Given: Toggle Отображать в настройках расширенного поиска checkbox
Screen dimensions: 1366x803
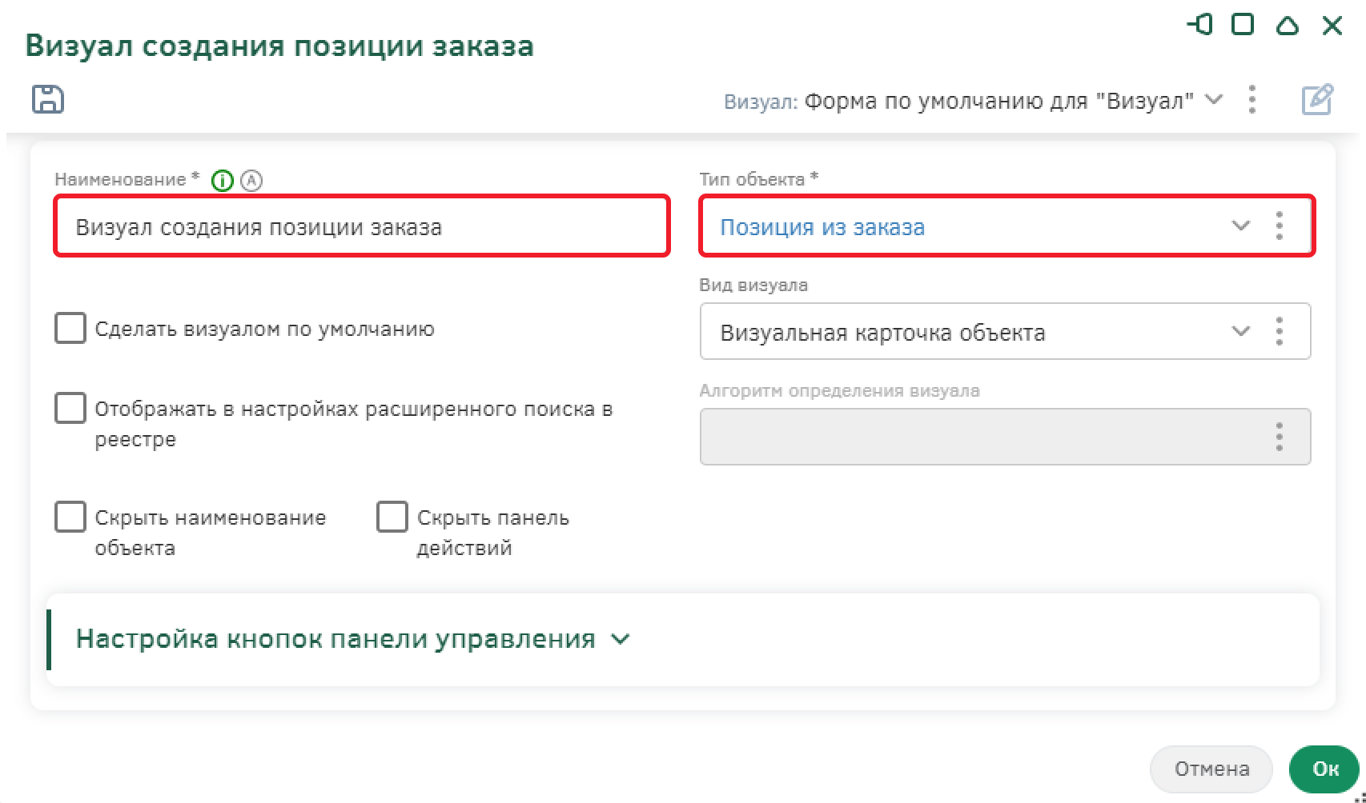Looking at the screenshot, I should point(70,408).
